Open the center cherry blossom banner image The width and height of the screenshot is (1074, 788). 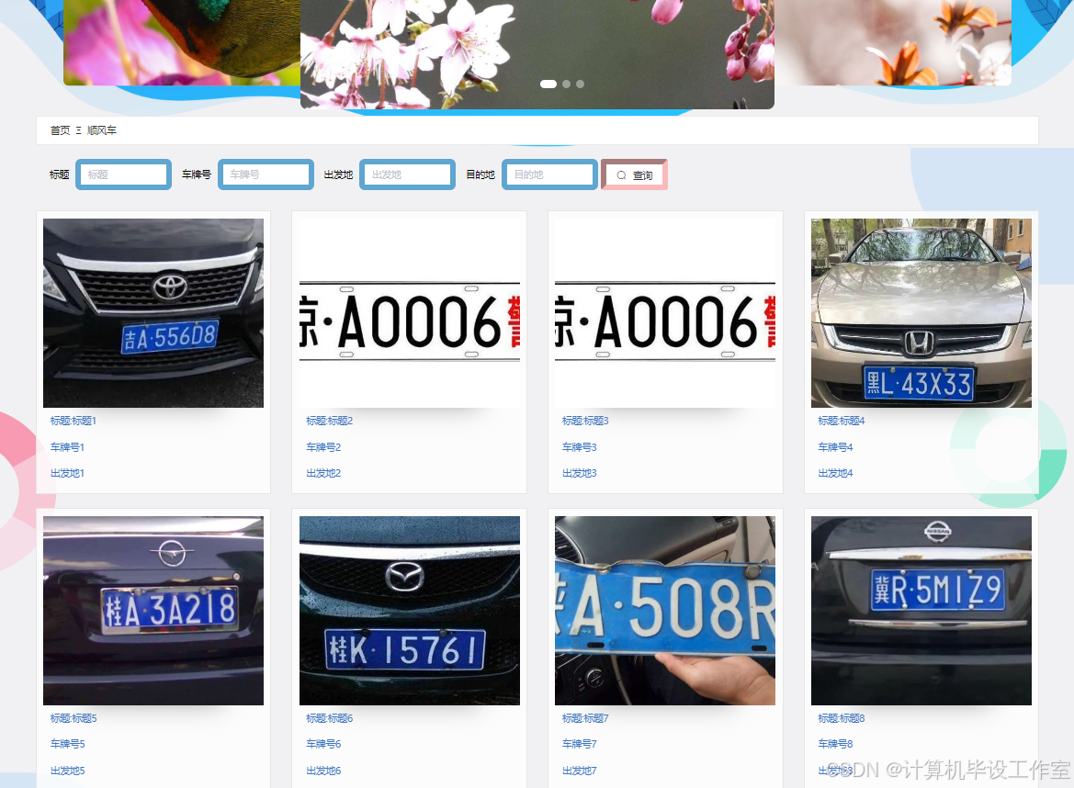pos(537,54)
